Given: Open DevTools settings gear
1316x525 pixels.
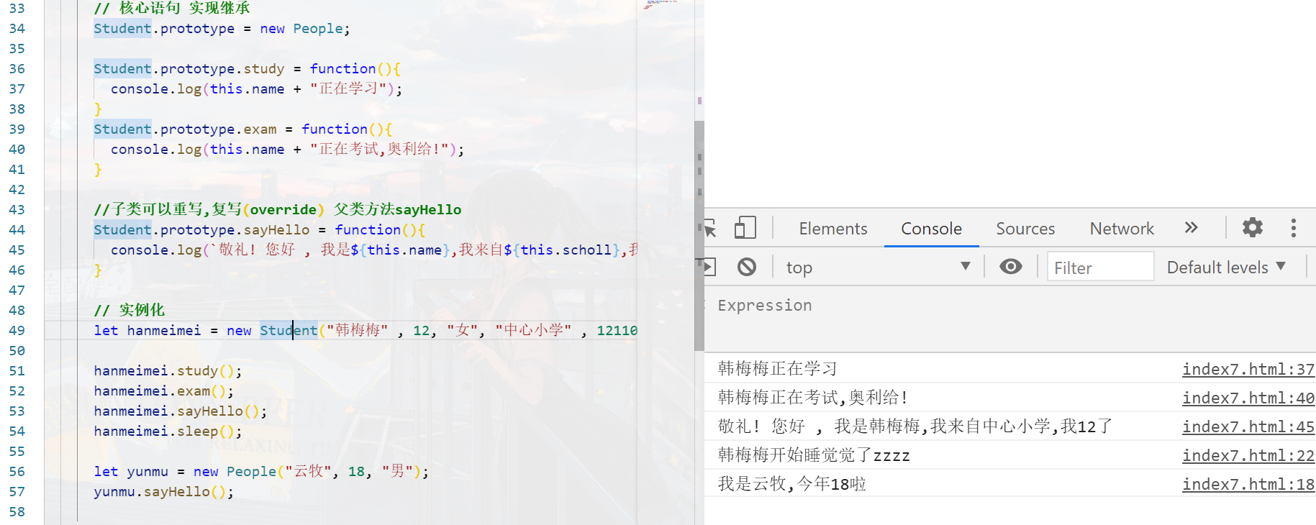Looking at the screenshot, I should (1252, 228).
